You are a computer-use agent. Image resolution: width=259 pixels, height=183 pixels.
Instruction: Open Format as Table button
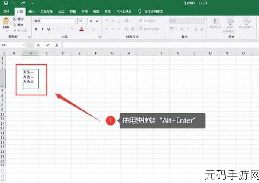point(229,25)
